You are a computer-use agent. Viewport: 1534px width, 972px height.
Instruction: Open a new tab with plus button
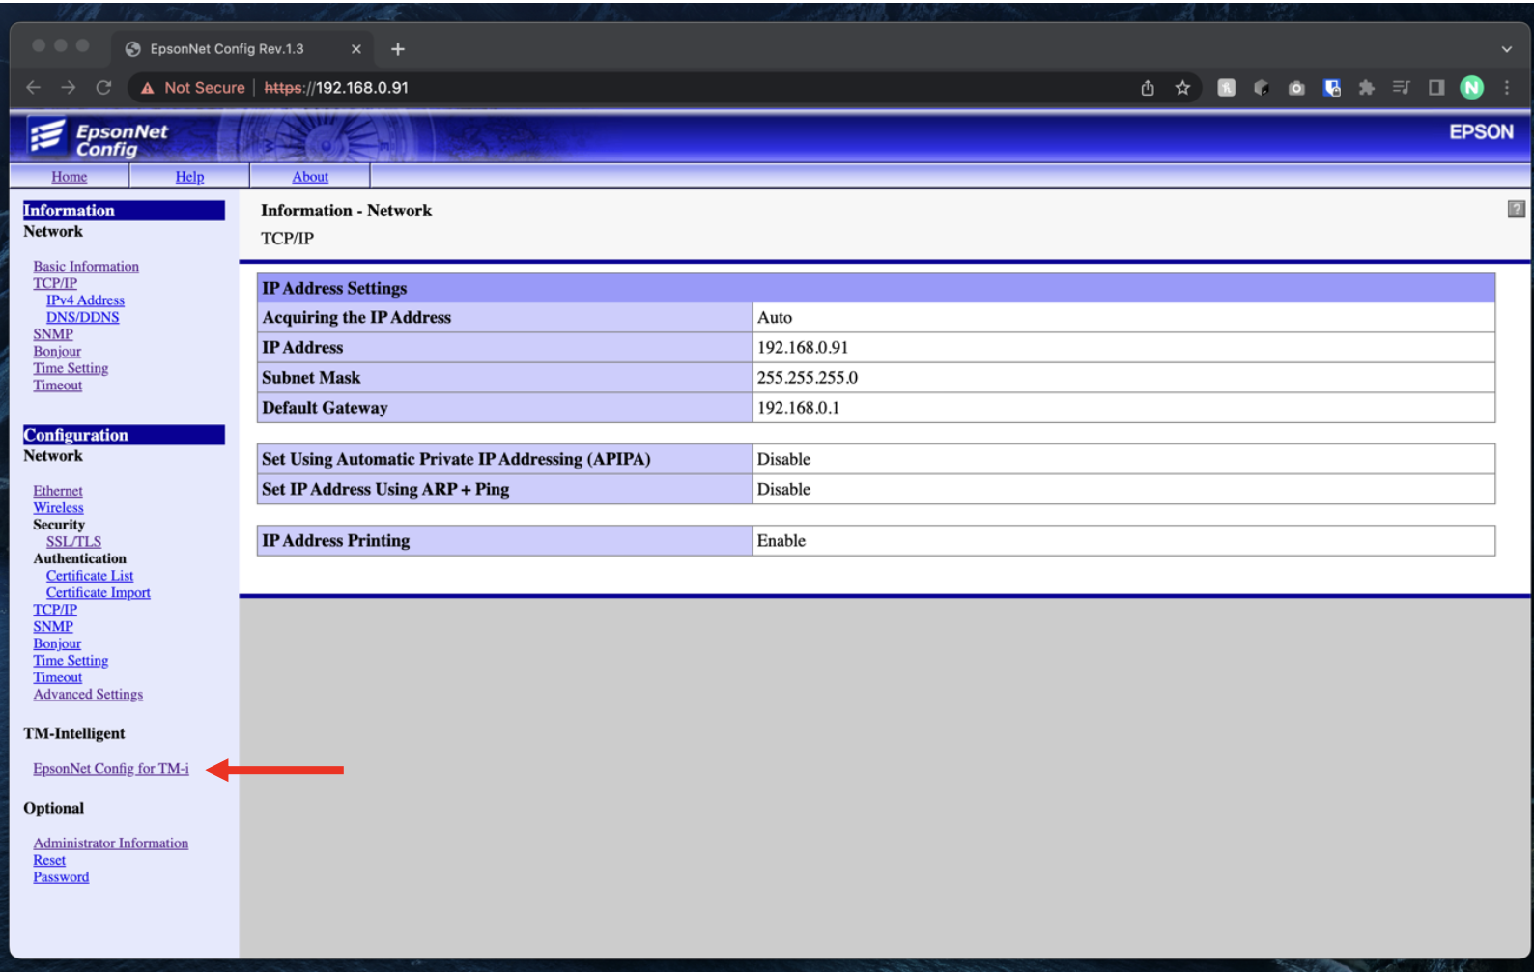pyautogui.click(x=398, y=49)
